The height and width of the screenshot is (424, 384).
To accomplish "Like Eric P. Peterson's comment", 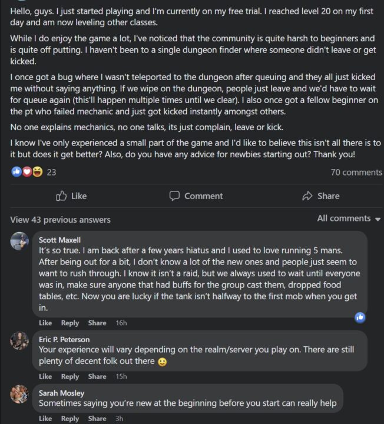I will coord(45,376).
